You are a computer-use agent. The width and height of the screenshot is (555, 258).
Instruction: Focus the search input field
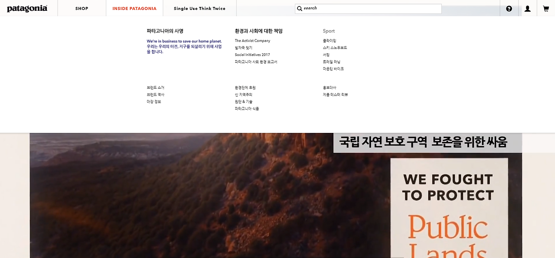coord(368,9)
